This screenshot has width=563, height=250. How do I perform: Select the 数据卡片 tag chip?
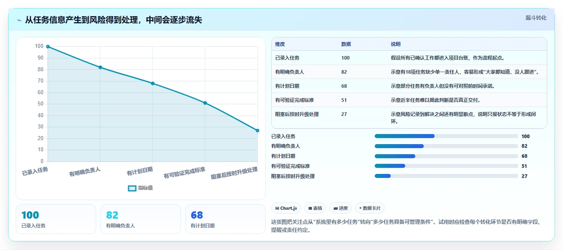click(369, 208)
